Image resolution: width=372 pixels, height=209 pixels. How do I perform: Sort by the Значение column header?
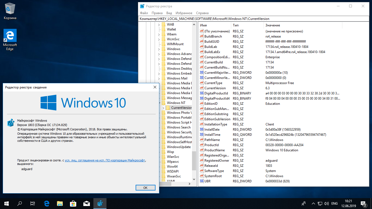pos(303,25)
